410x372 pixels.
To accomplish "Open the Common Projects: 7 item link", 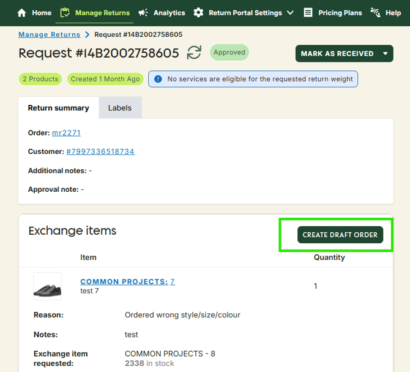I will pos(127,282).
